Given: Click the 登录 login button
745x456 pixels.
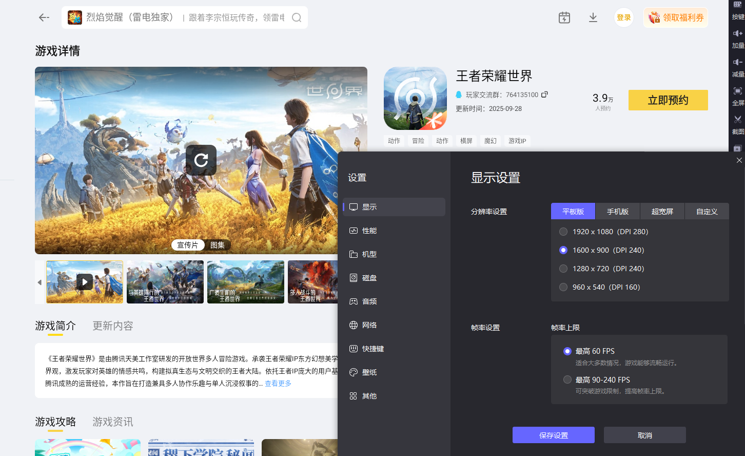Looking at the screenshot, I should click(x=623, y=17).
